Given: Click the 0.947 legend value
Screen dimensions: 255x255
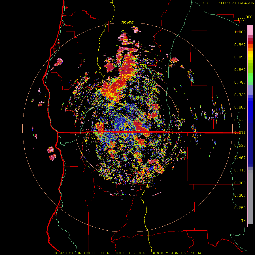Looking at the screenshot, I should pos(240,44).
